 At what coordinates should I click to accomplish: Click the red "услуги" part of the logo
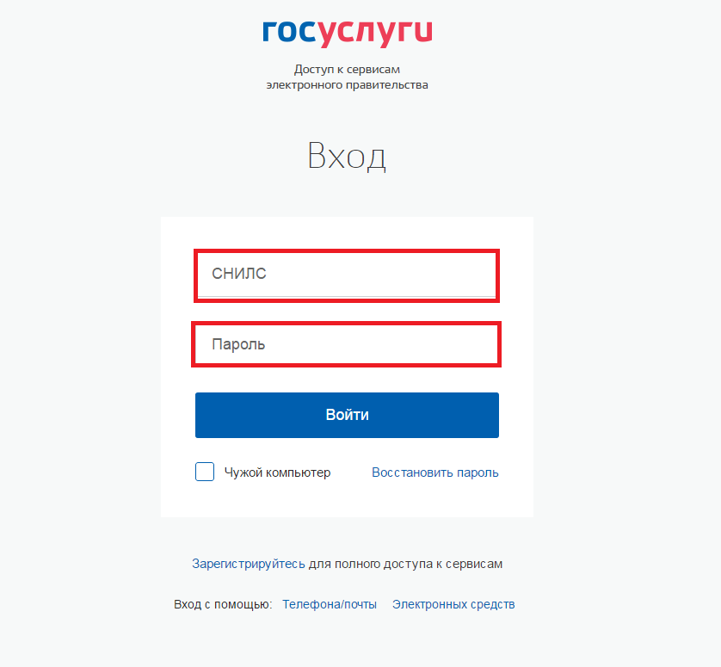pos(375,34)
